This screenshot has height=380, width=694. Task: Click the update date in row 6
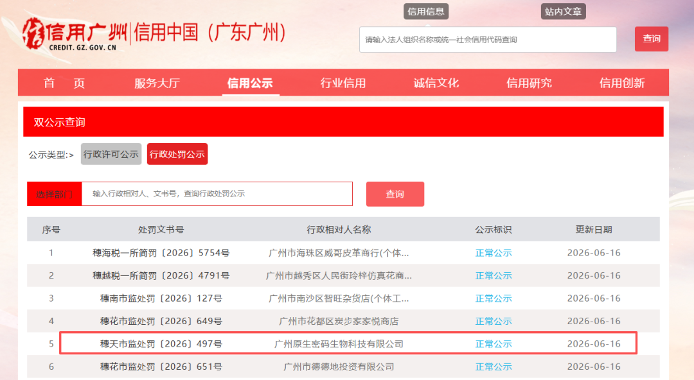click(x=594, y=367)
